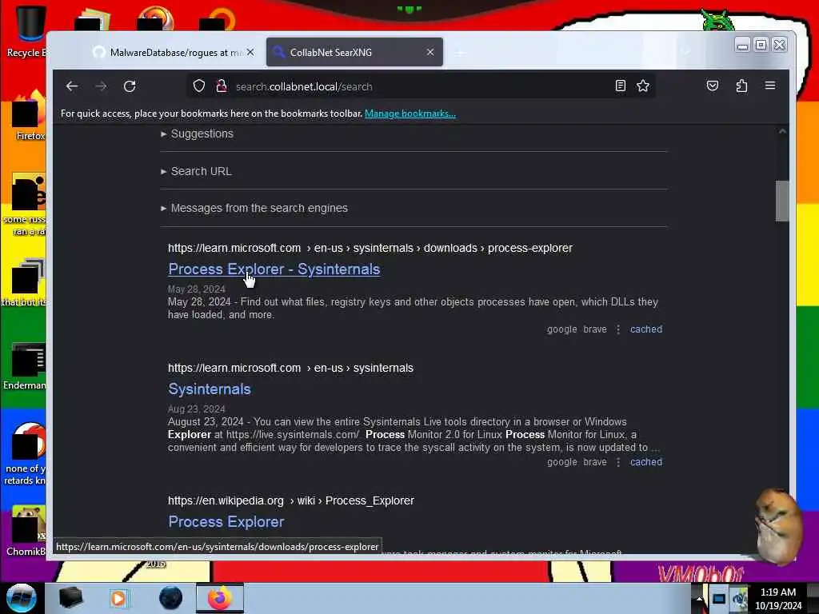Image resolution: width=819 pixels, height=614 pixels.
Task: Click the learn.microsoft.com process-explorer URL text
Action: click(x=370, y=248)
